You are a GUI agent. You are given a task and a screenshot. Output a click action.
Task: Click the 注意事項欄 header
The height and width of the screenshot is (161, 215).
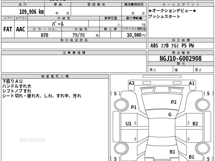(x=74, y=53)
